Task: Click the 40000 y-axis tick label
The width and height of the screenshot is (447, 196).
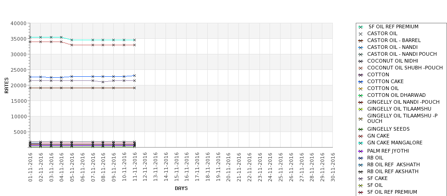Action: click(18, 23)
